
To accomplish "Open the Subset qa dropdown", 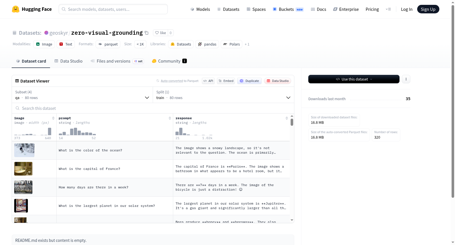I will (82, 95).
